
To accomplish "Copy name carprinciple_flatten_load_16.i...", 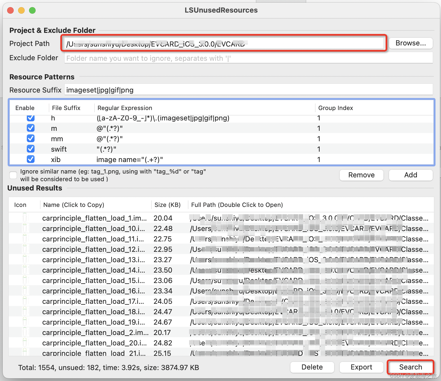I will click(94, 291).
